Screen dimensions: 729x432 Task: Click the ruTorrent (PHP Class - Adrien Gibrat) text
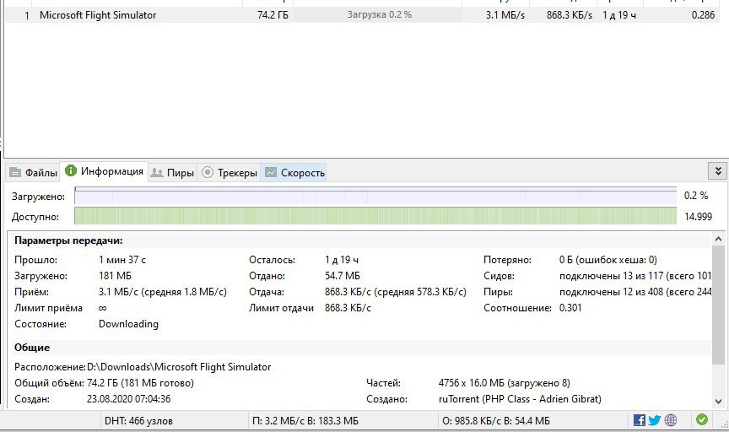click(x=520, y=399)
